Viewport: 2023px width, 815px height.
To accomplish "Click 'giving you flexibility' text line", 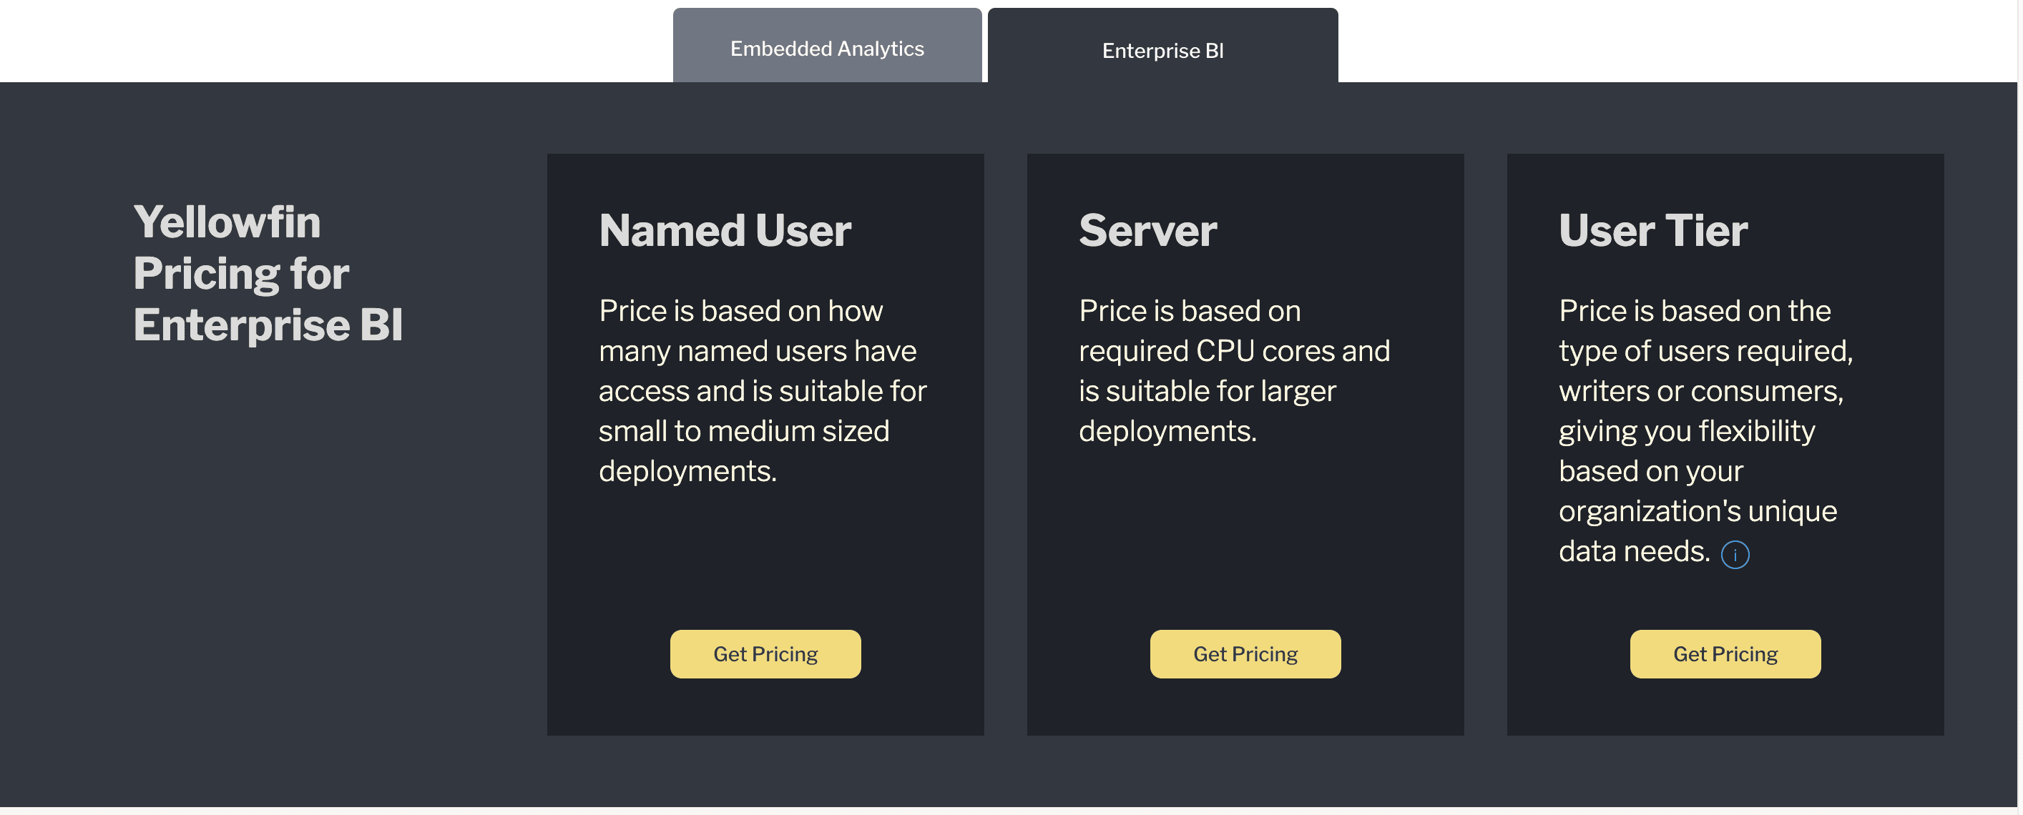I will (x=1686, y=431).
